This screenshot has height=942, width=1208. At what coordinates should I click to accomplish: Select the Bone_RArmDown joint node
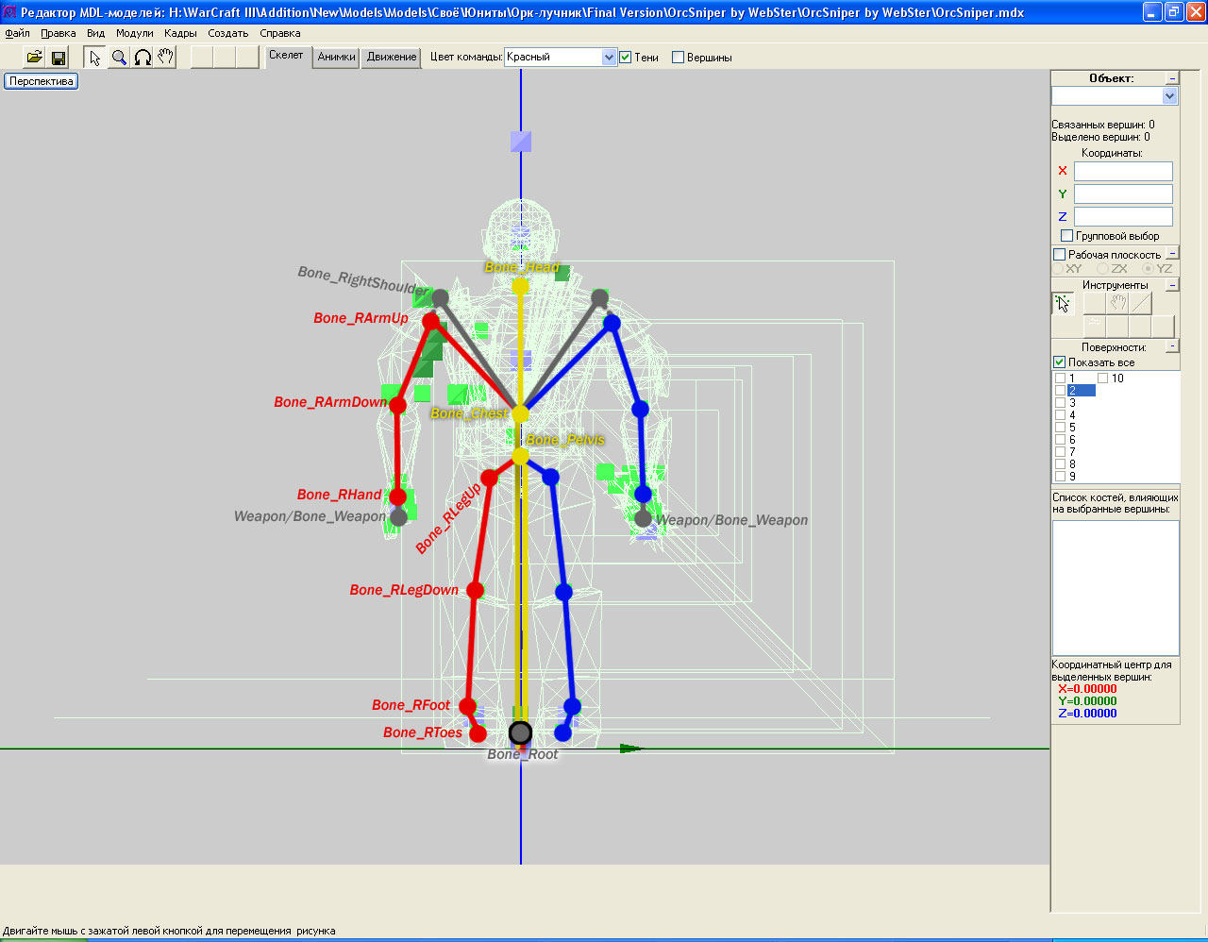(x=397, y=405)
